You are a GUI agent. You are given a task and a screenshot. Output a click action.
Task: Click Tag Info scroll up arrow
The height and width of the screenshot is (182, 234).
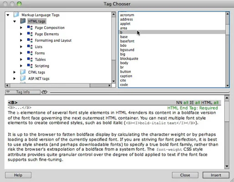[227, 98]
